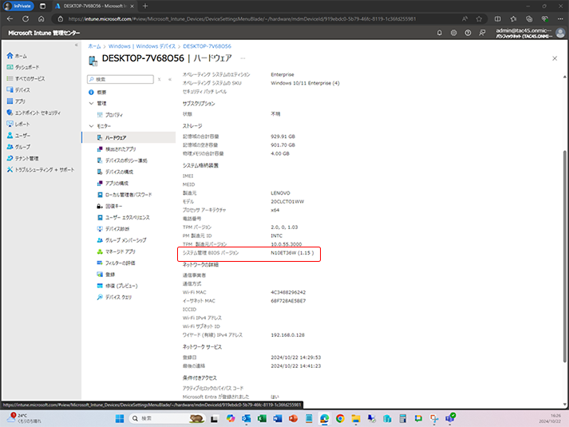
Task: Collapse the left navigation sidebar
Action: 76,45
